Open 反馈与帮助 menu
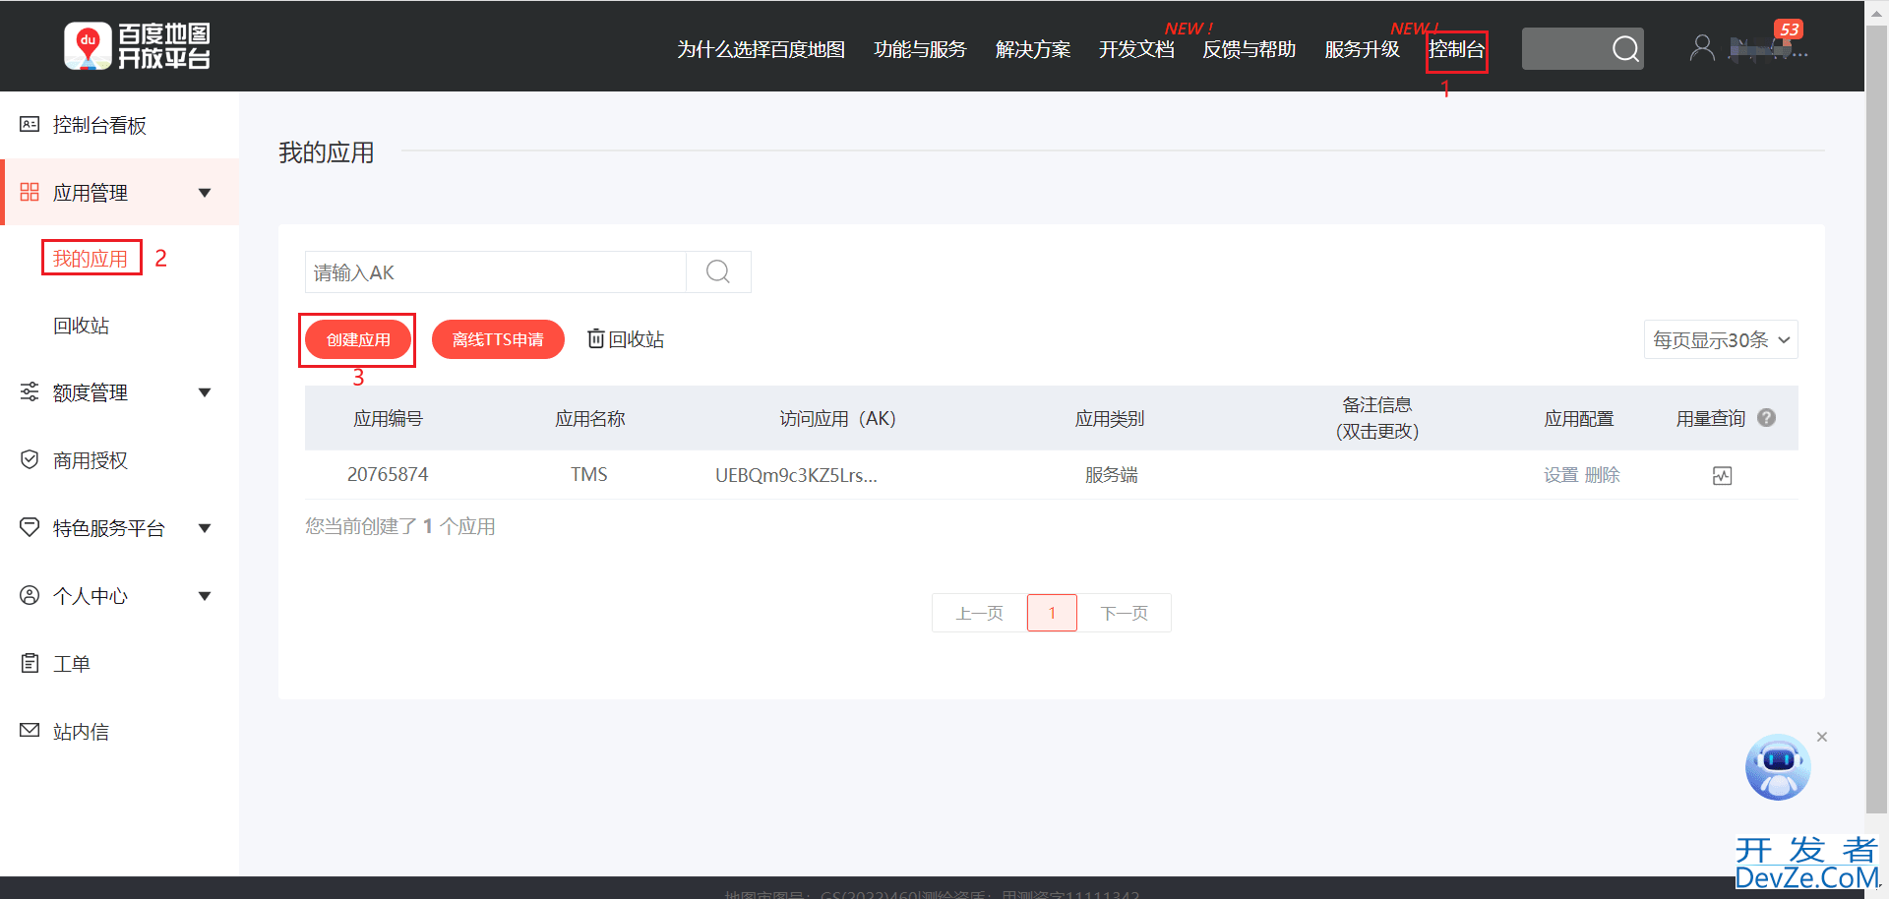Screen dimensions: 1889x899 (1249, 49)
